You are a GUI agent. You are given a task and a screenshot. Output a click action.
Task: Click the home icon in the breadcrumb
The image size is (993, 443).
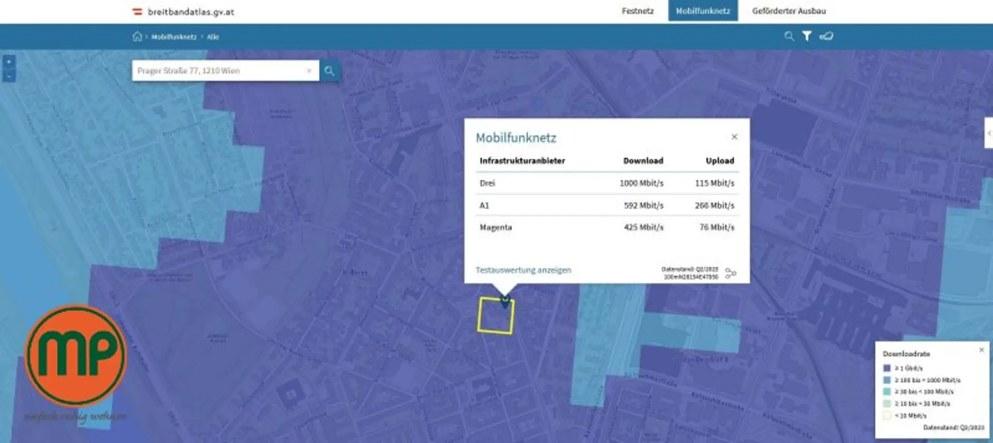(137, 37)
